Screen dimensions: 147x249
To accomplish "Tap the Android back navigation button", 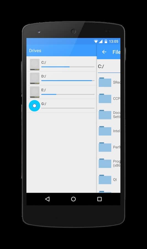I will [48, 199].
